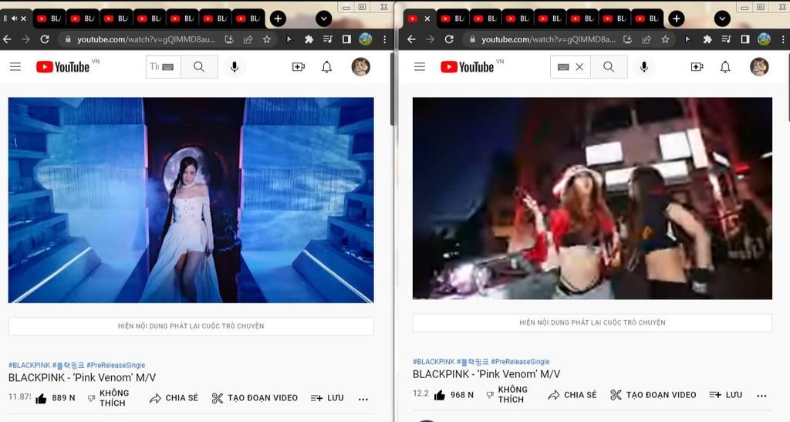Click left video player showing white dress
Screen dimensions: 790x422
pyautogui.click(x=191, y=200)
